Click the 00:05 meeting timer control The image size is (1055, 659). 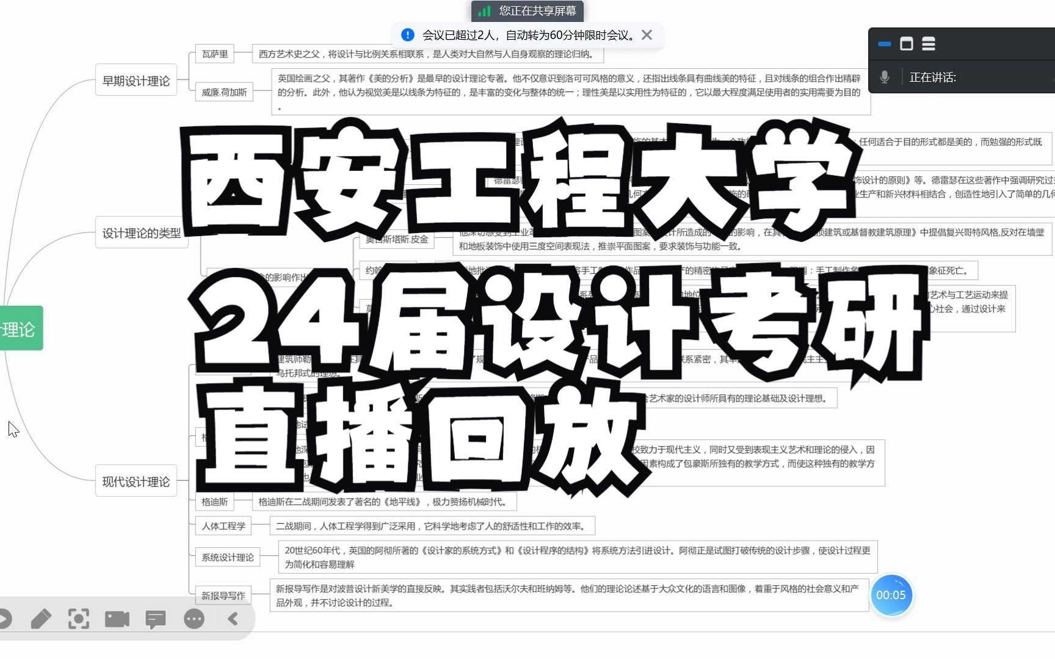(x=891, y=595)
